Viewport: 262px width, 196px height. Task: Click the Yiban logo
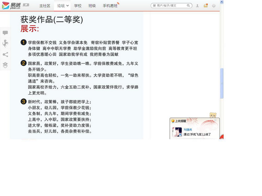click(11, 5)
